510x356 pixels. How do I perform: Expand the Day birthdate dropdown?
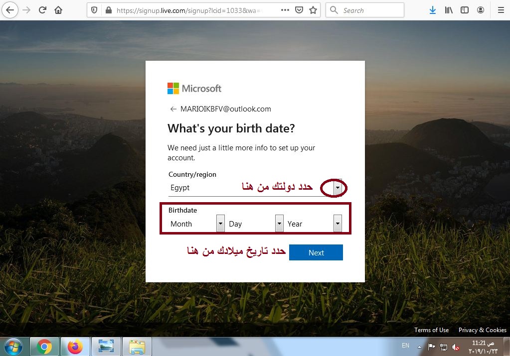[x=279, y=224]
